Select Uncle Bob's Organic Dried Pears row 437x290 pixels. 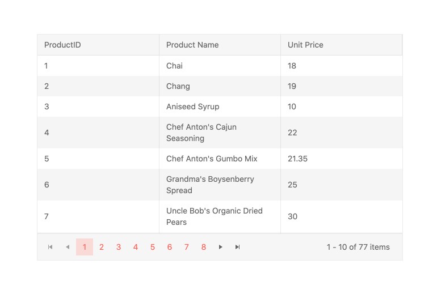click(x=214, y=216)
